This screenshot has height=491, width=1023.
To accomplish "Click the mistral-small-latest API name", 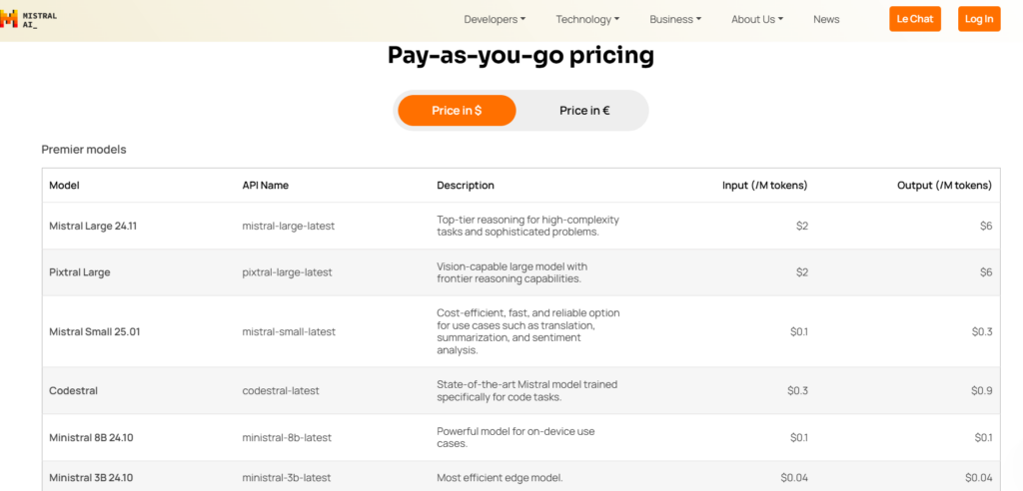I will (289, 331).
